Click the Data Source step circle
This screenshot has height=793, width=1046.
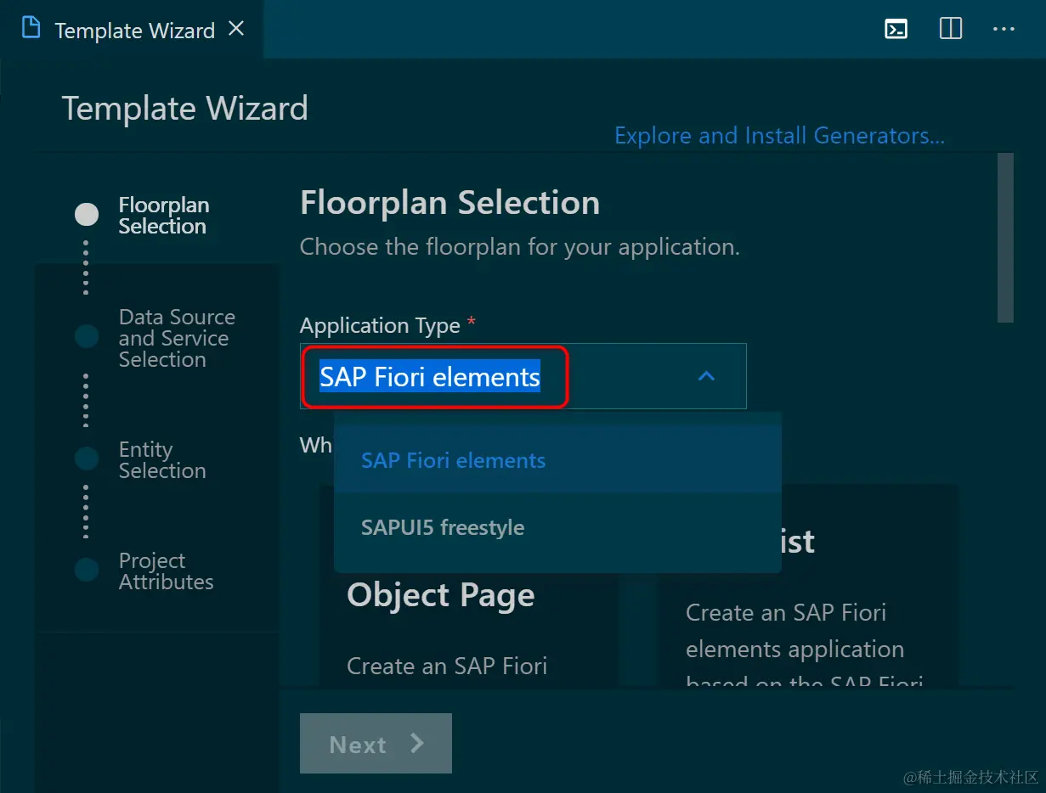[87, 336]
